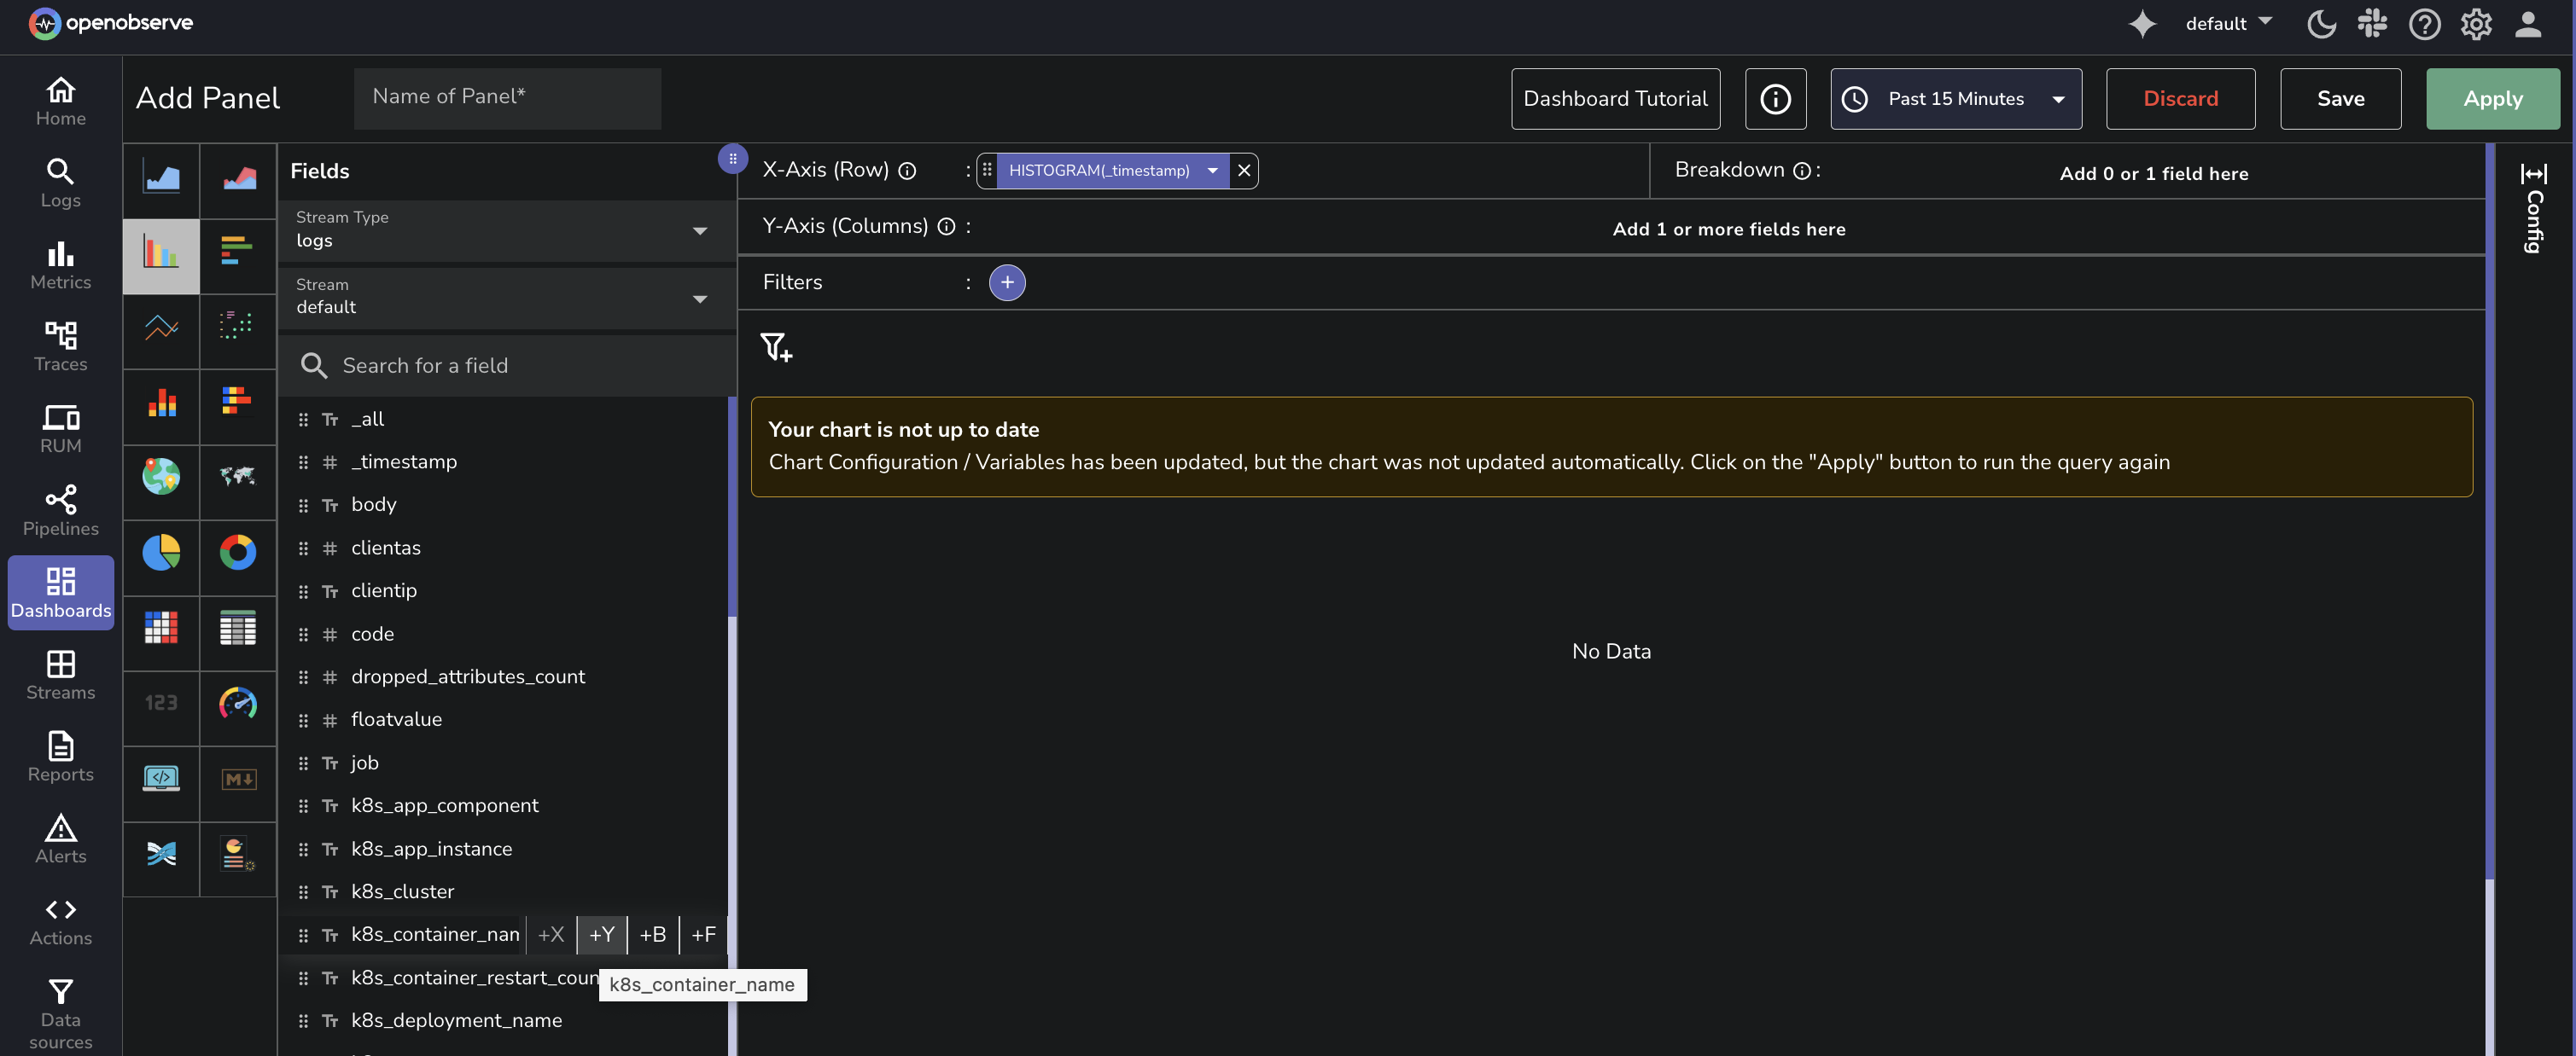The width and height of the screenshot is (2576, 1056).
Task: Open Pipelines from the sidebar
Action: coord(60,511)
